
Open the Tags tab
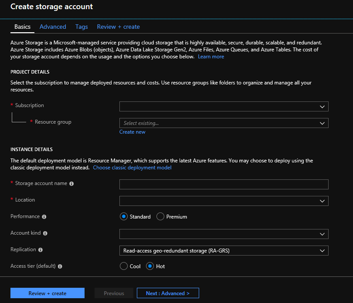[x=81, y=27]
